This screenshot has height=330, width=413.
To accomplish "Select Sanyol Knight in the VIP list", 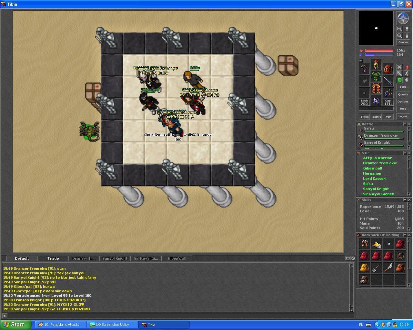I will click(x=376, y=189).
